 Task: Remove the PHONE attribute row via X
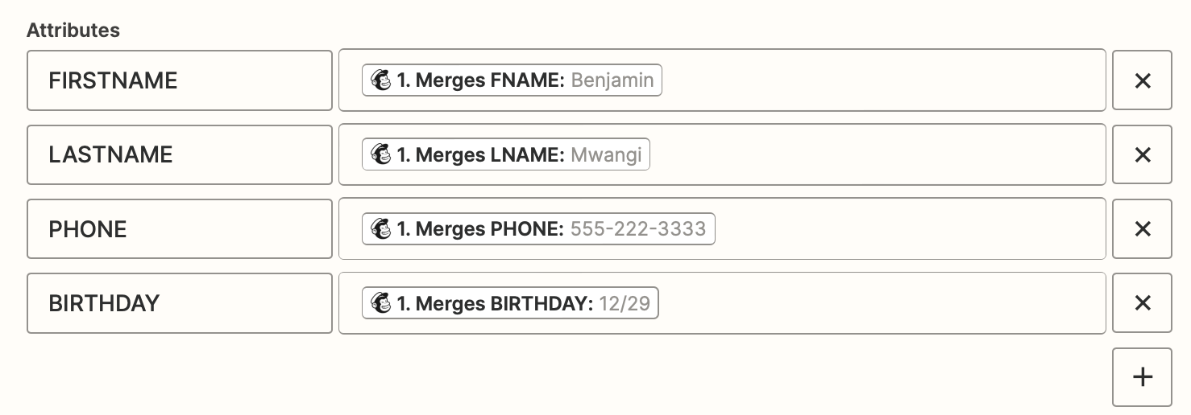click(1142, 229)
